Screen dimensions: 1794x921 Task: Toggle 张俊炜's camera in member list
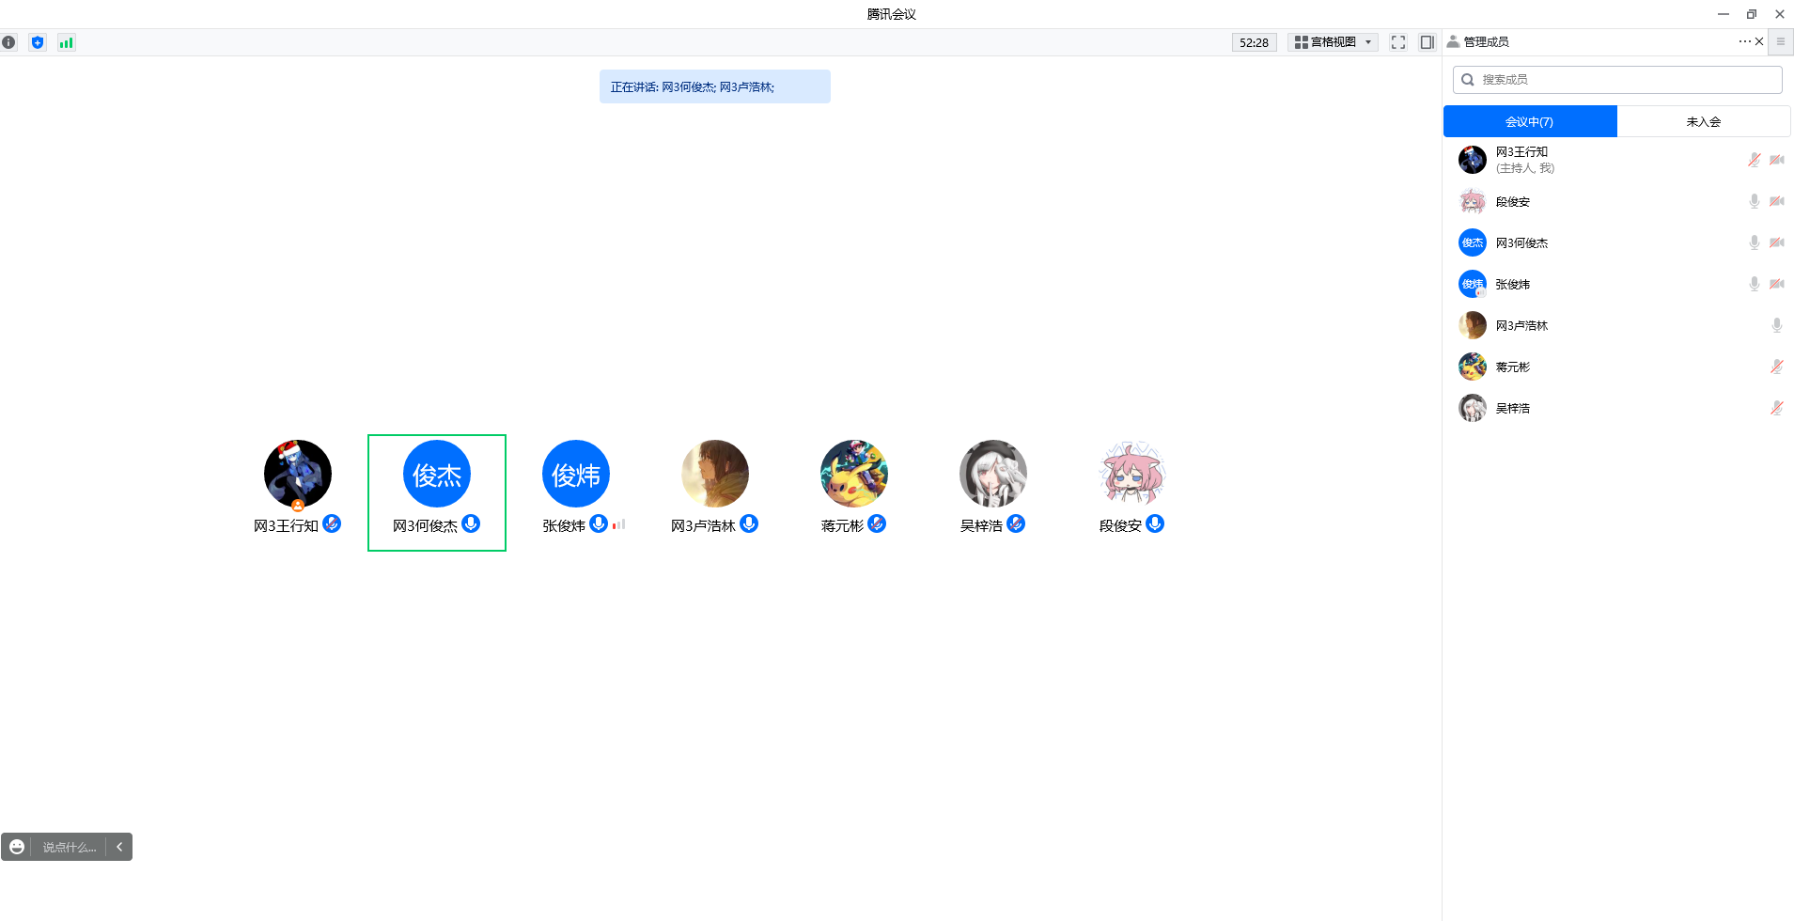[x=1777, y=284]
